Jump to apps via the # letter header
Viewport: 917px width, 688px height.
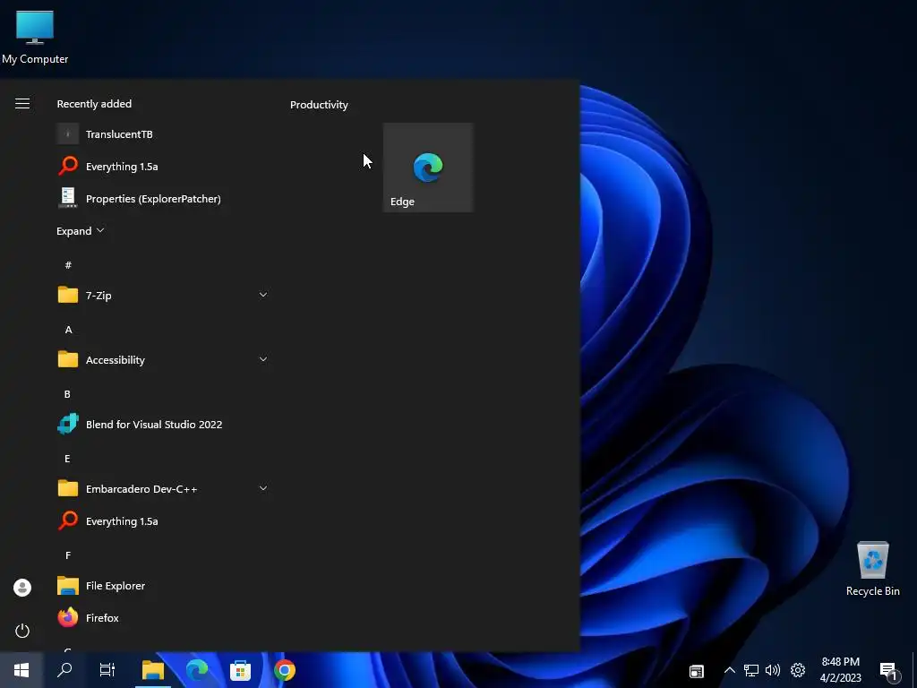click(68, 265)
